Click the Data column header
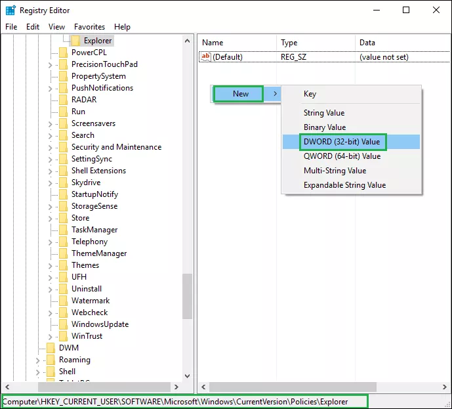The height and width of the screenshot is (409, 452). pos(403,43)
